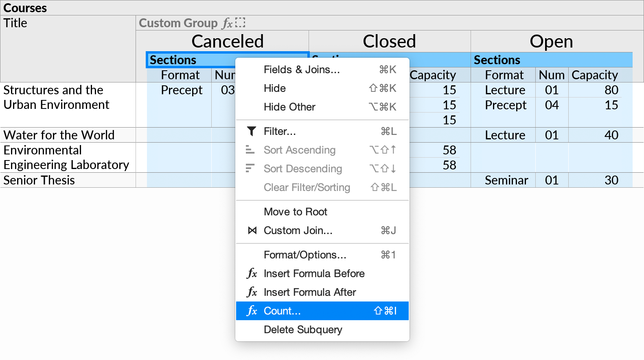Select the highlighted Count menu entry
644x360 pixels.
[x=282, y=311]
